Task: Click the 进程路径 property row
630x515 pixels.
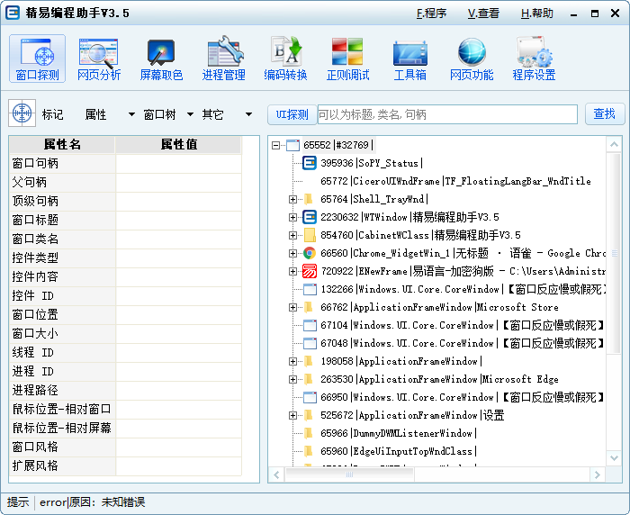Action: (x=125, y=390)
